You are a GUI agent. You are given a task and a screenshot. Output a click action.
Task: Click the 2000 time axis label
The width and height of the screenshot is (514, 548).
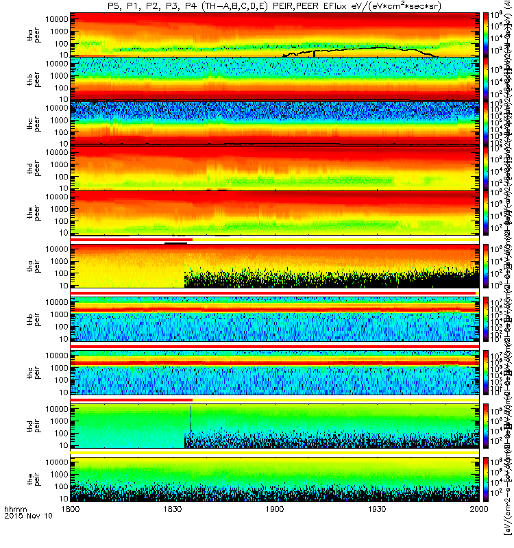point(479,509)
